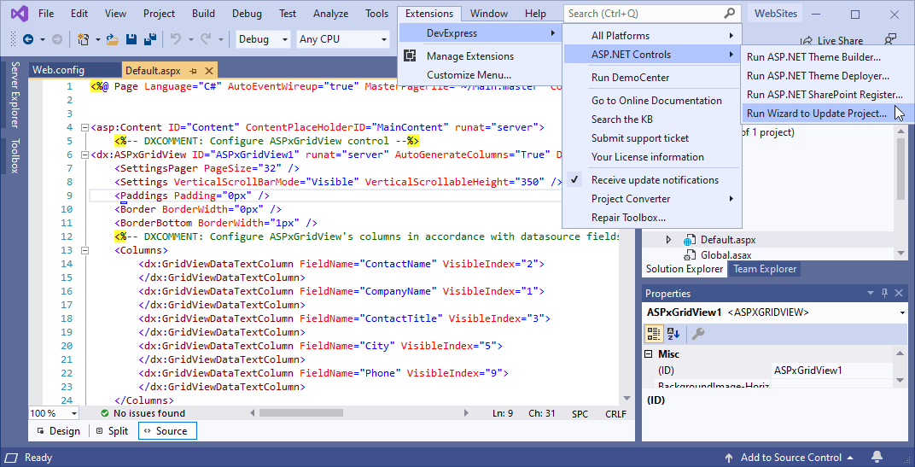Click the Navigate Backward arrow icon
The width and height of the screenshot is (915, 467).
tap(28, 39)
